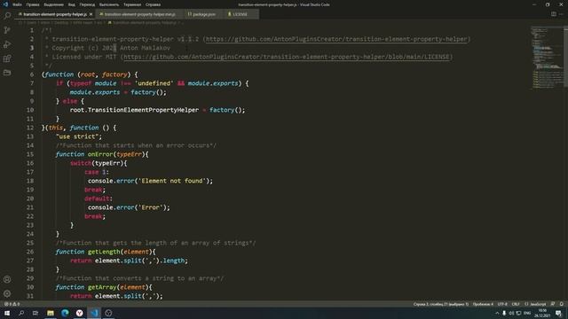Click the breadcrumb file name above editor
This screenshot has width=568, height=319.
pos(145,22)
